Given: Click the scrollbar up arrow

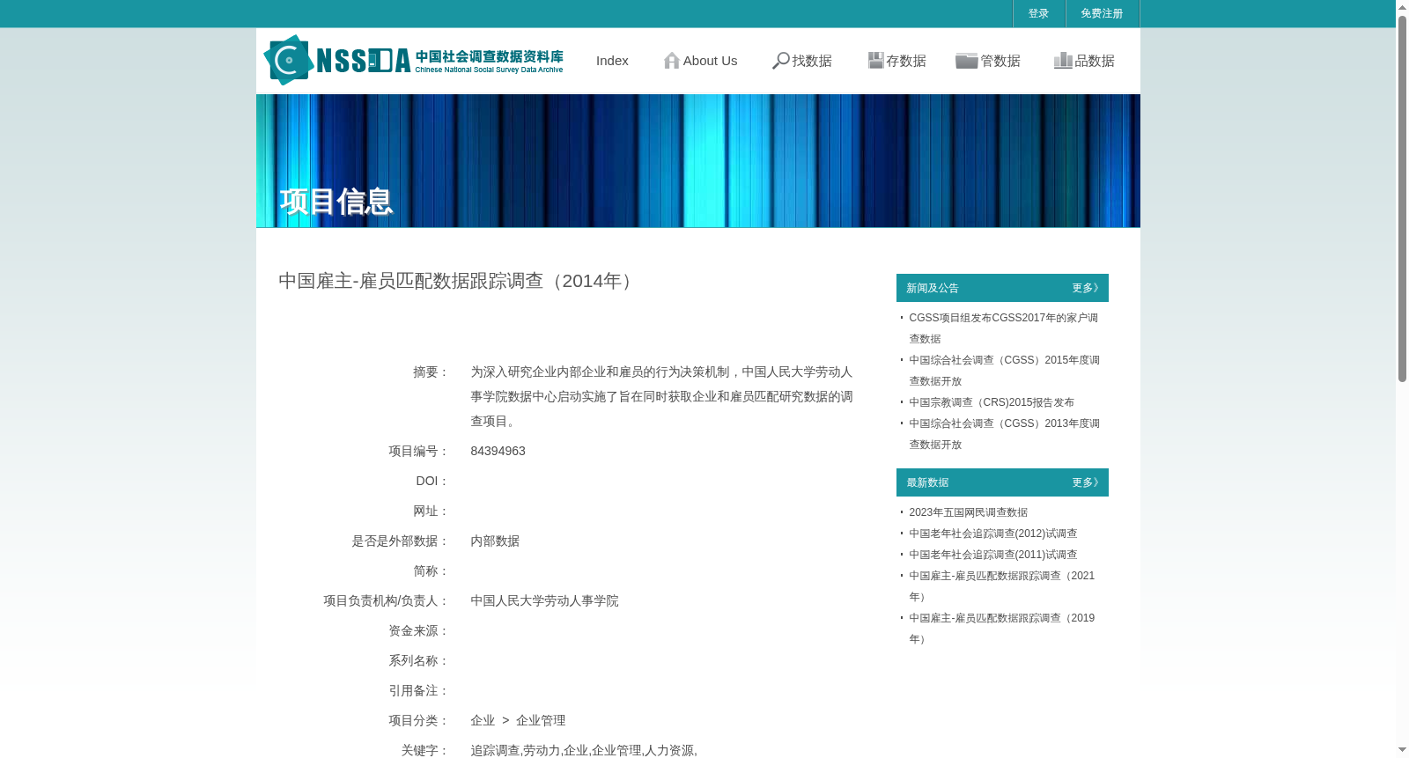Looking at the screenshot, I should (x=1402, y=7).
